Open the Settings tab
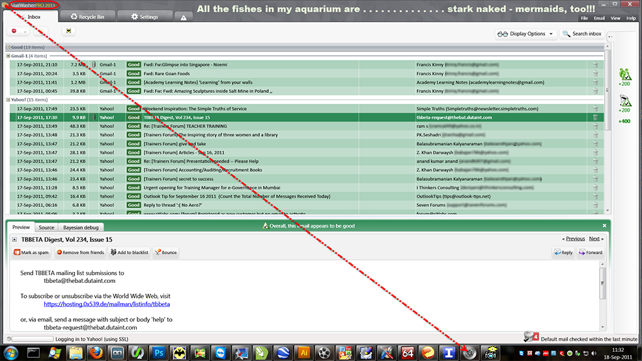 point(145,17)
